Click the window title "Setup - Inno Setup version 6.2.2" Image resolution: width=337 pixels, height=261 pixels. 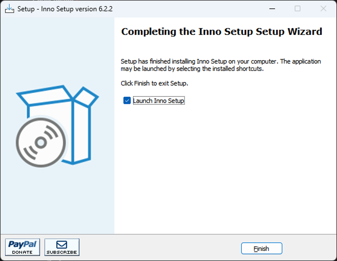click(x=65, y=9)
